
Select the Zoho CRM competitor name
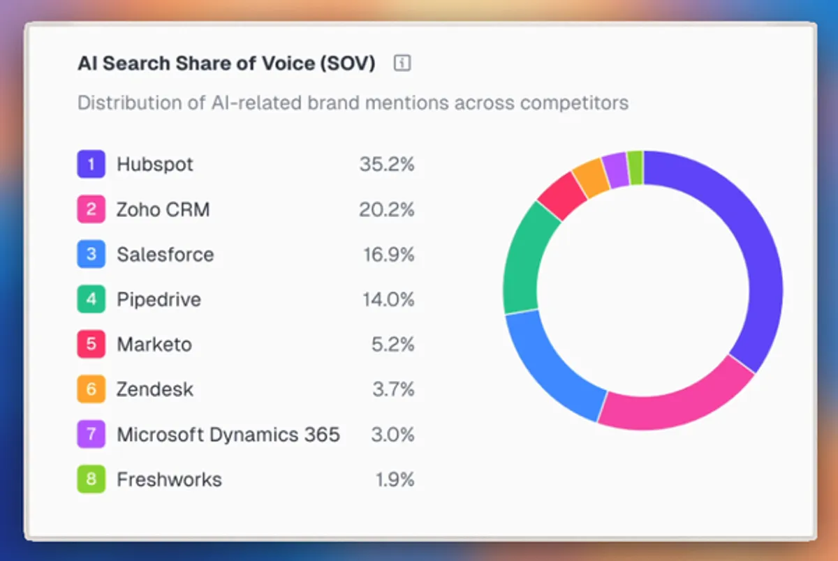163,209
